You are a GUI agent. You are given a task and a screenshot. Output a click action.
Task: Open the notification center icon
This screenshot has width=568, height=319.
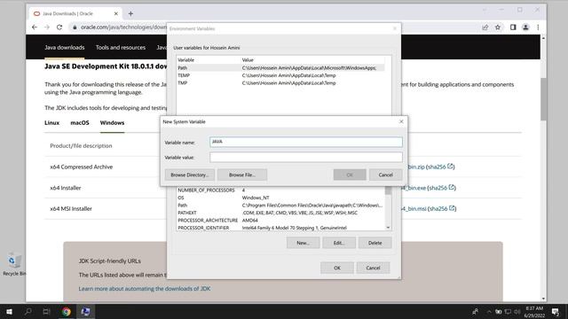[555, 311]
